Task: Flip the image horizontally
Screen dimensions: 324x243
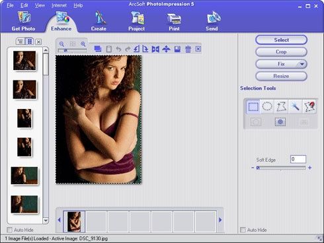Action: (155, 49)
